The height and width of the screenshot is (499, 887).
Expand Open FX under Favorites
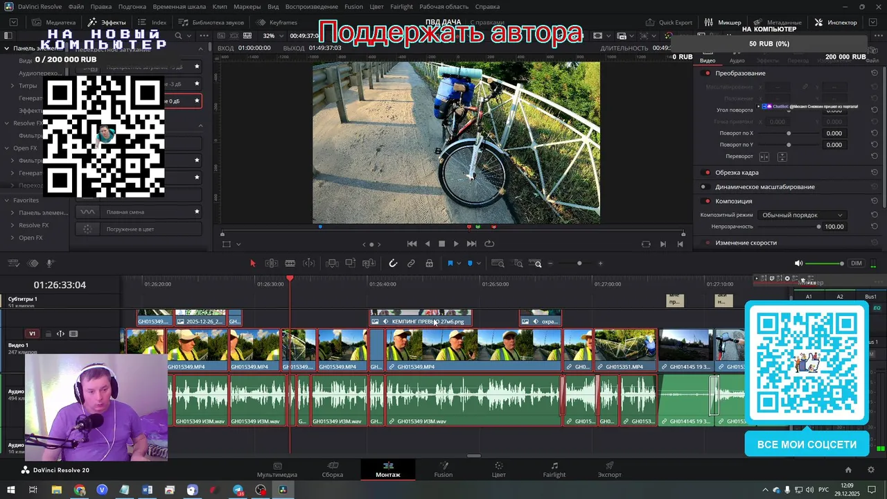coord(12,238)
